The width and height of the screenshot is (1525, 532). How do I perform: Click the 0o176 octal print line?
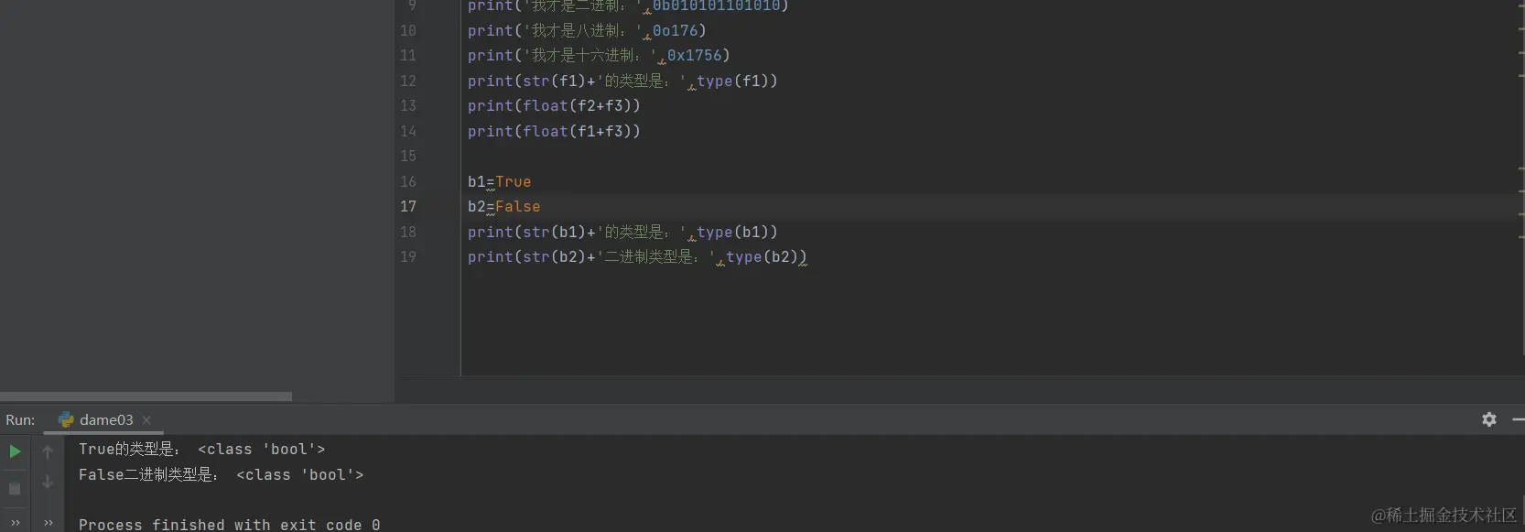(587, 30)
